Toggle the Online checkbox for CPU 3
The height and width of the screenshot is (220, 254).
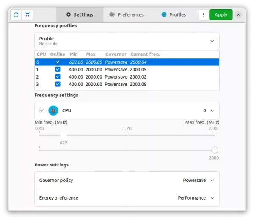58,85
